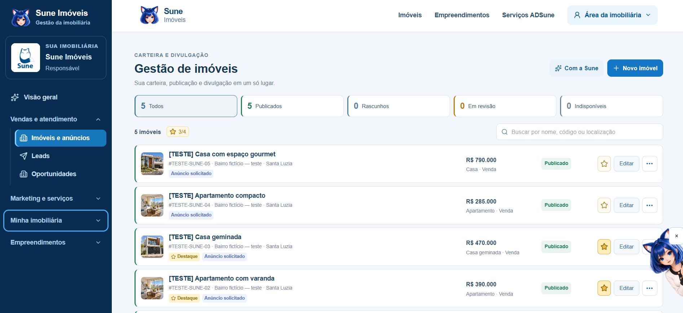The image size is (683, 313).
Task: Open thumbnail of Apartamento com varanda
Action: (x=152, y=288)
